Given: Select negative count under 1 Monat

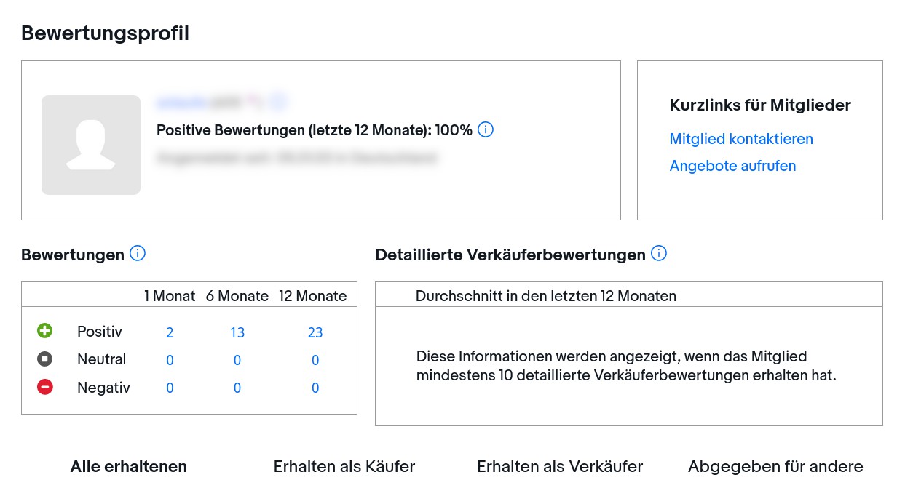Looking at the screenshot, I should [x=170, y=388].
